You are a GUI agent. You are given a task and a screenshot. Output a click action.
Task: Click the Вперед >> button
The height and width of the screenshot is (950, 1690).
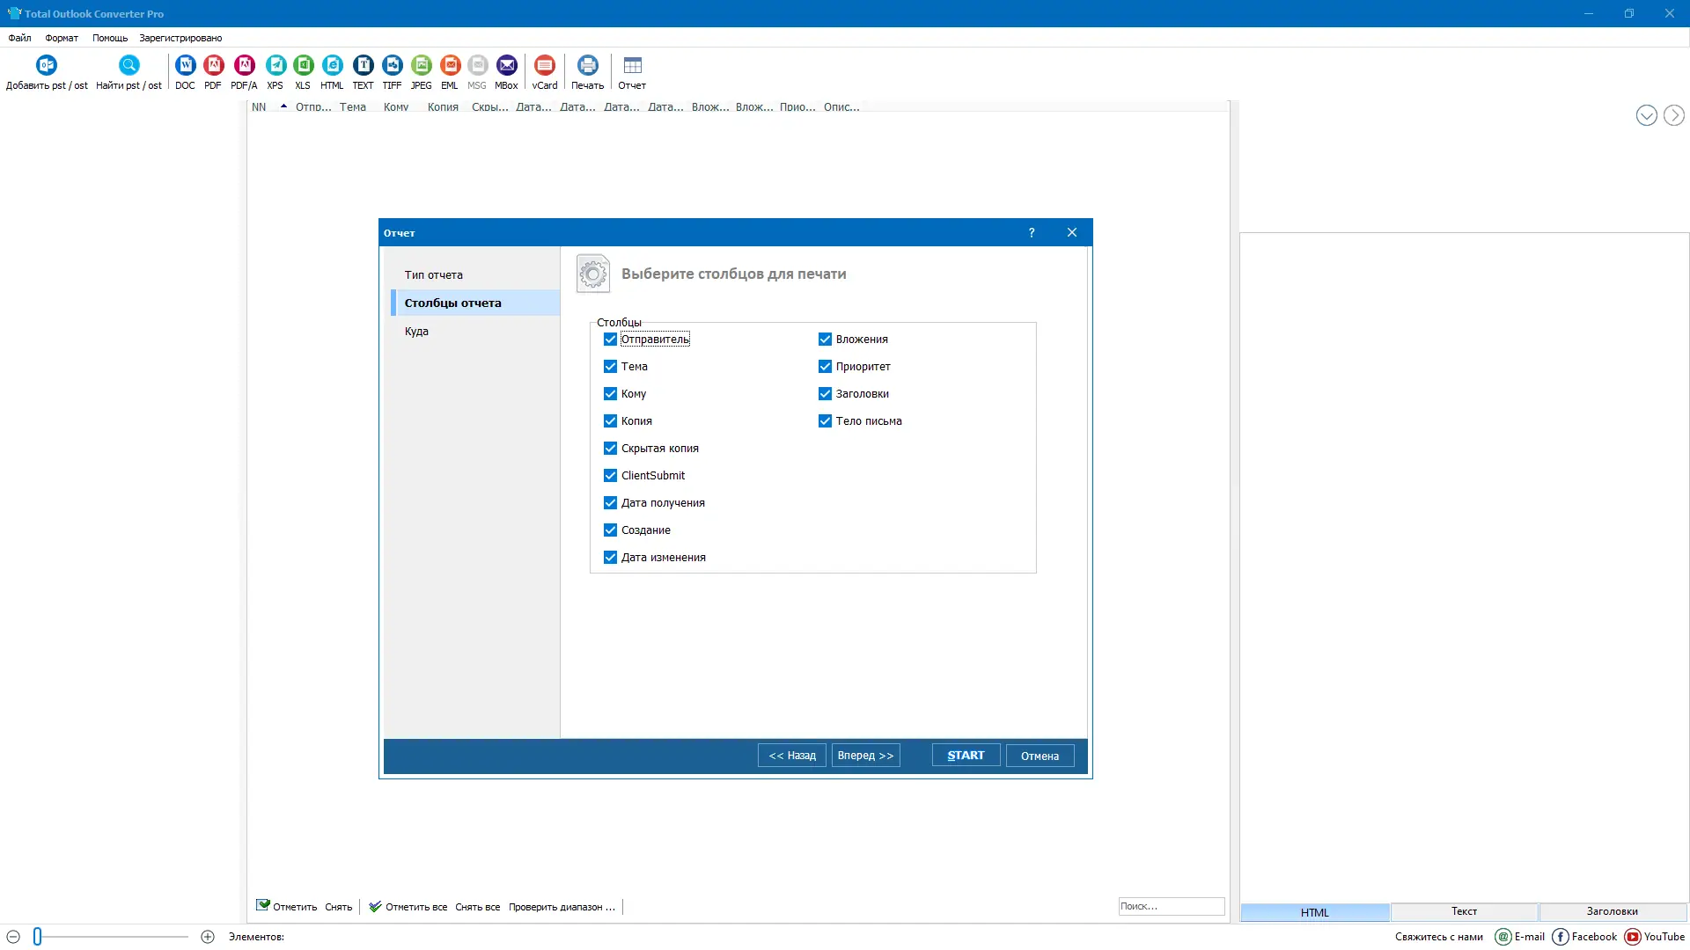pyautogui.click(x=865, y=756)
